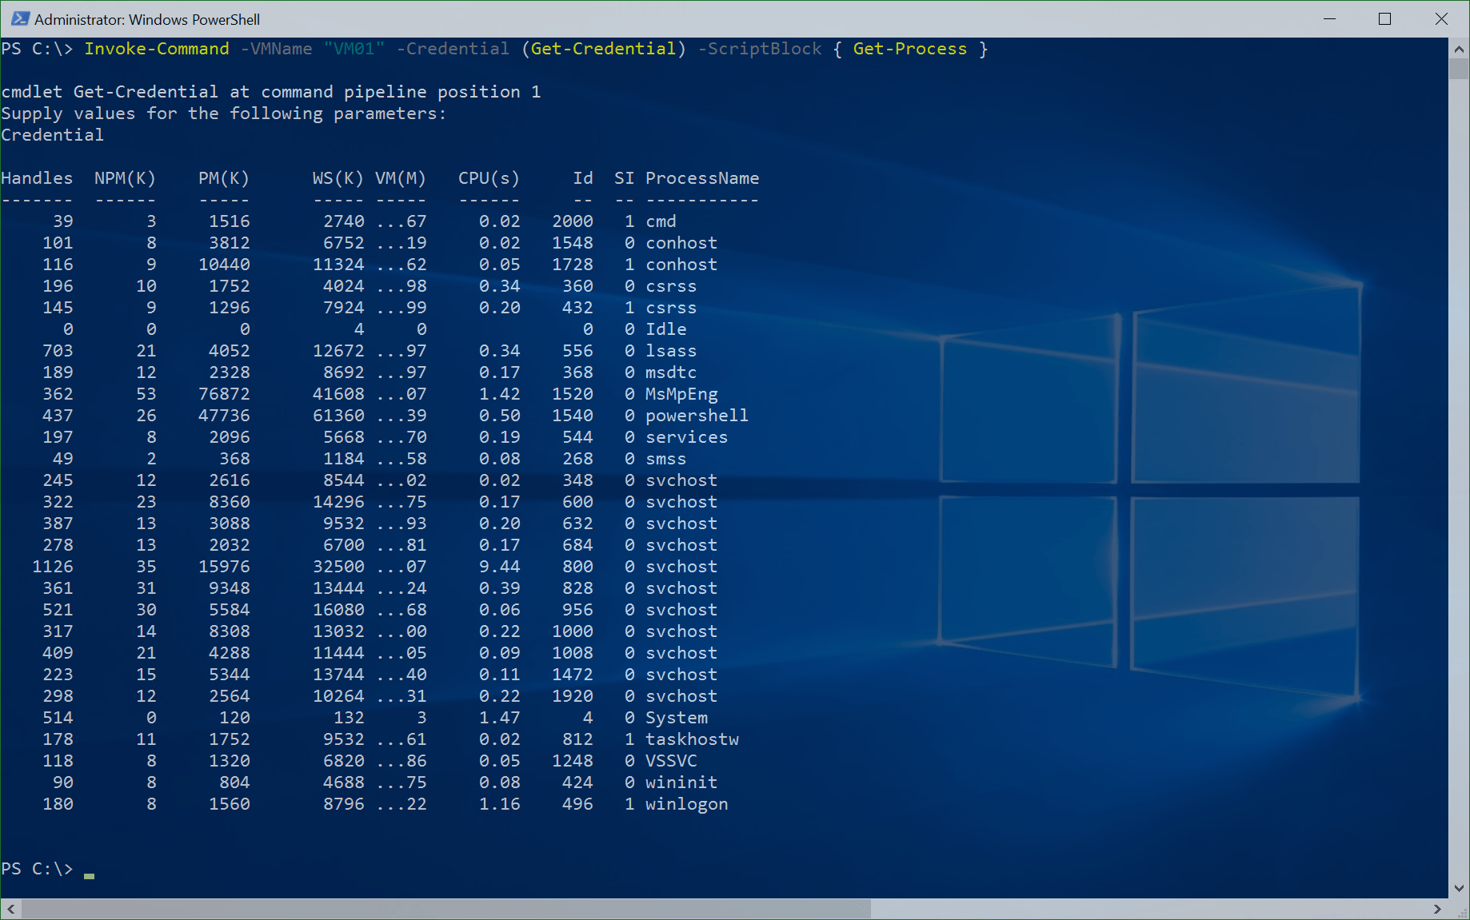Click the Maximize window button

pos(1385,18)
